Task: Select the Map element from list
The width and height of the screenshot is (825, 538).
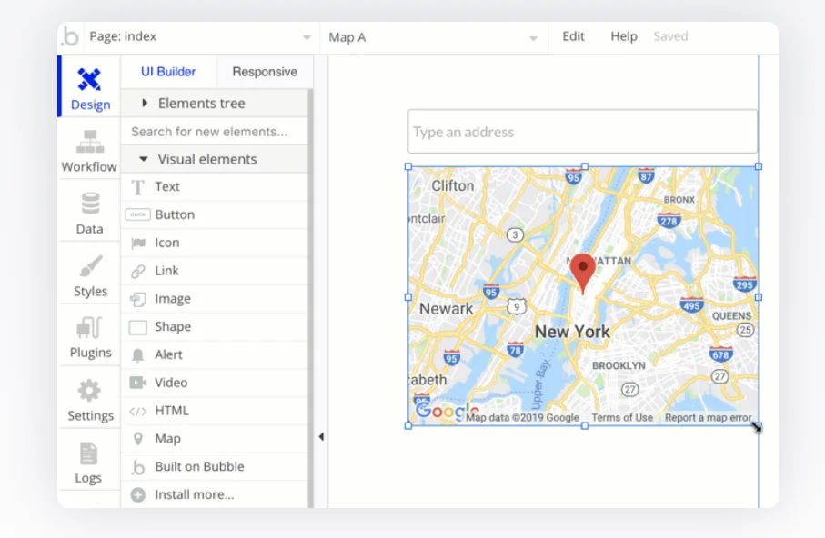Action: pos(167,439)
